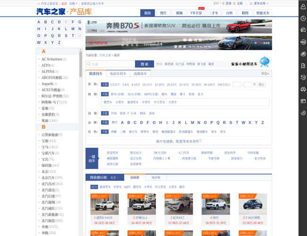Open the 北京 dropdown in 降价排行榜
Image resolution: width=307 pixels, height=236 pixels.
tap(115, 177)
